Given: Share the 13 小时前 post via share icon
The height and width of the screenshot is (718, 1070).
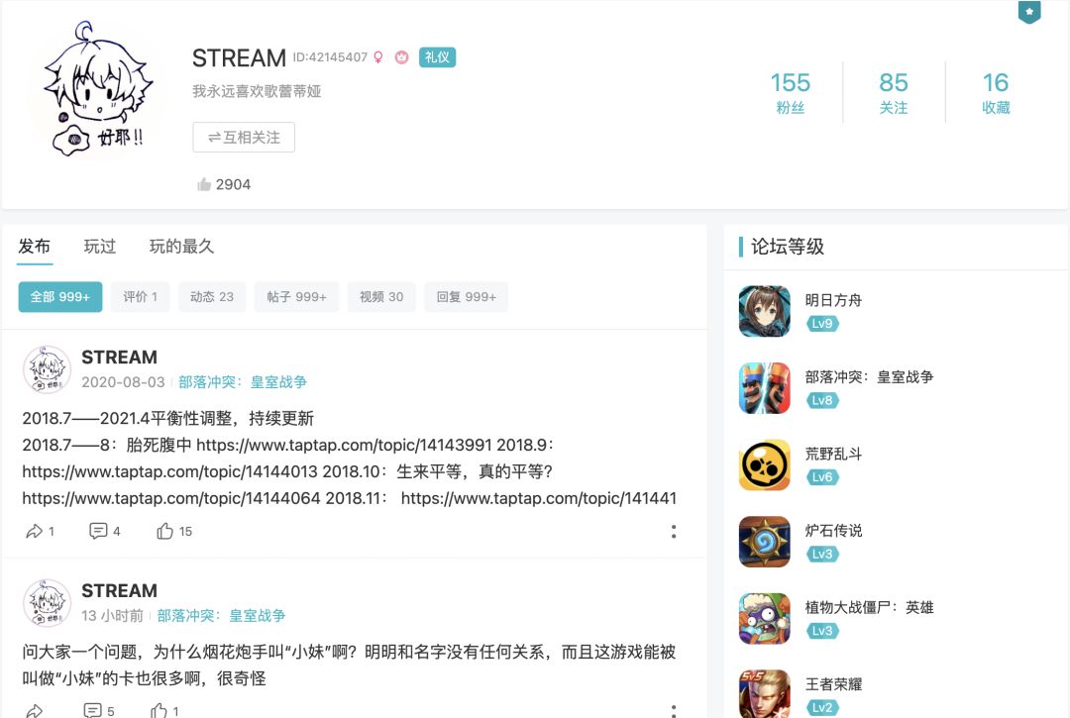Looking at the screenshot, I should [34, 710].
